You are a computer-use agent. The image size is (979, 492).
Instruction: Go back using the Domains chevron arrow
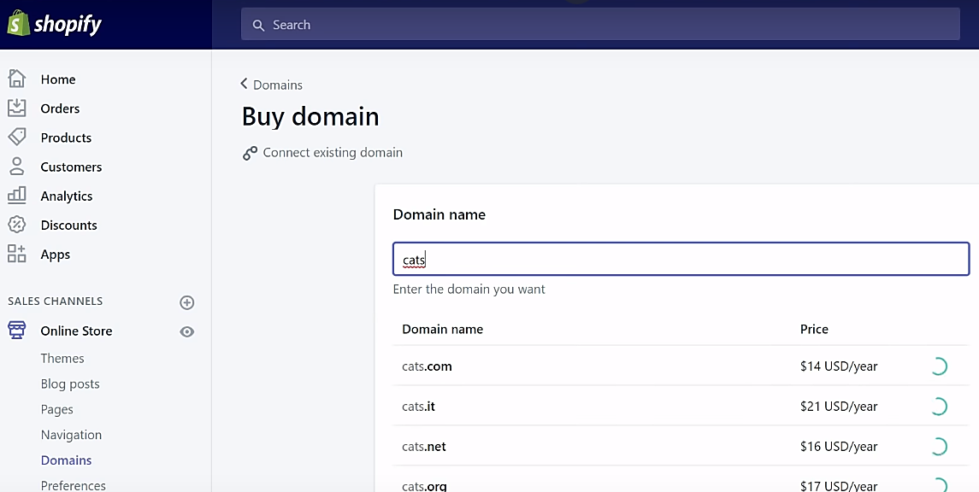click(x=244, y=84)
